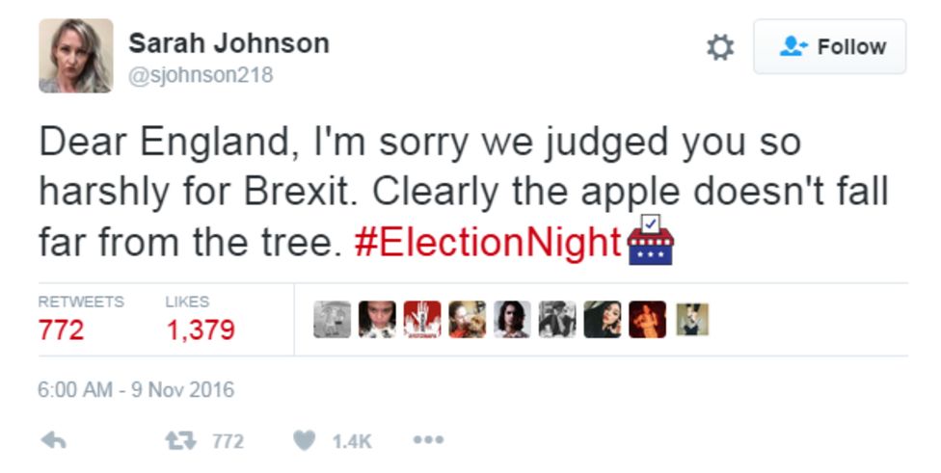This screenshot has height=473, width=941.
Task: Select the avatar showing a person with a dog
Action: tap(468, 320)
